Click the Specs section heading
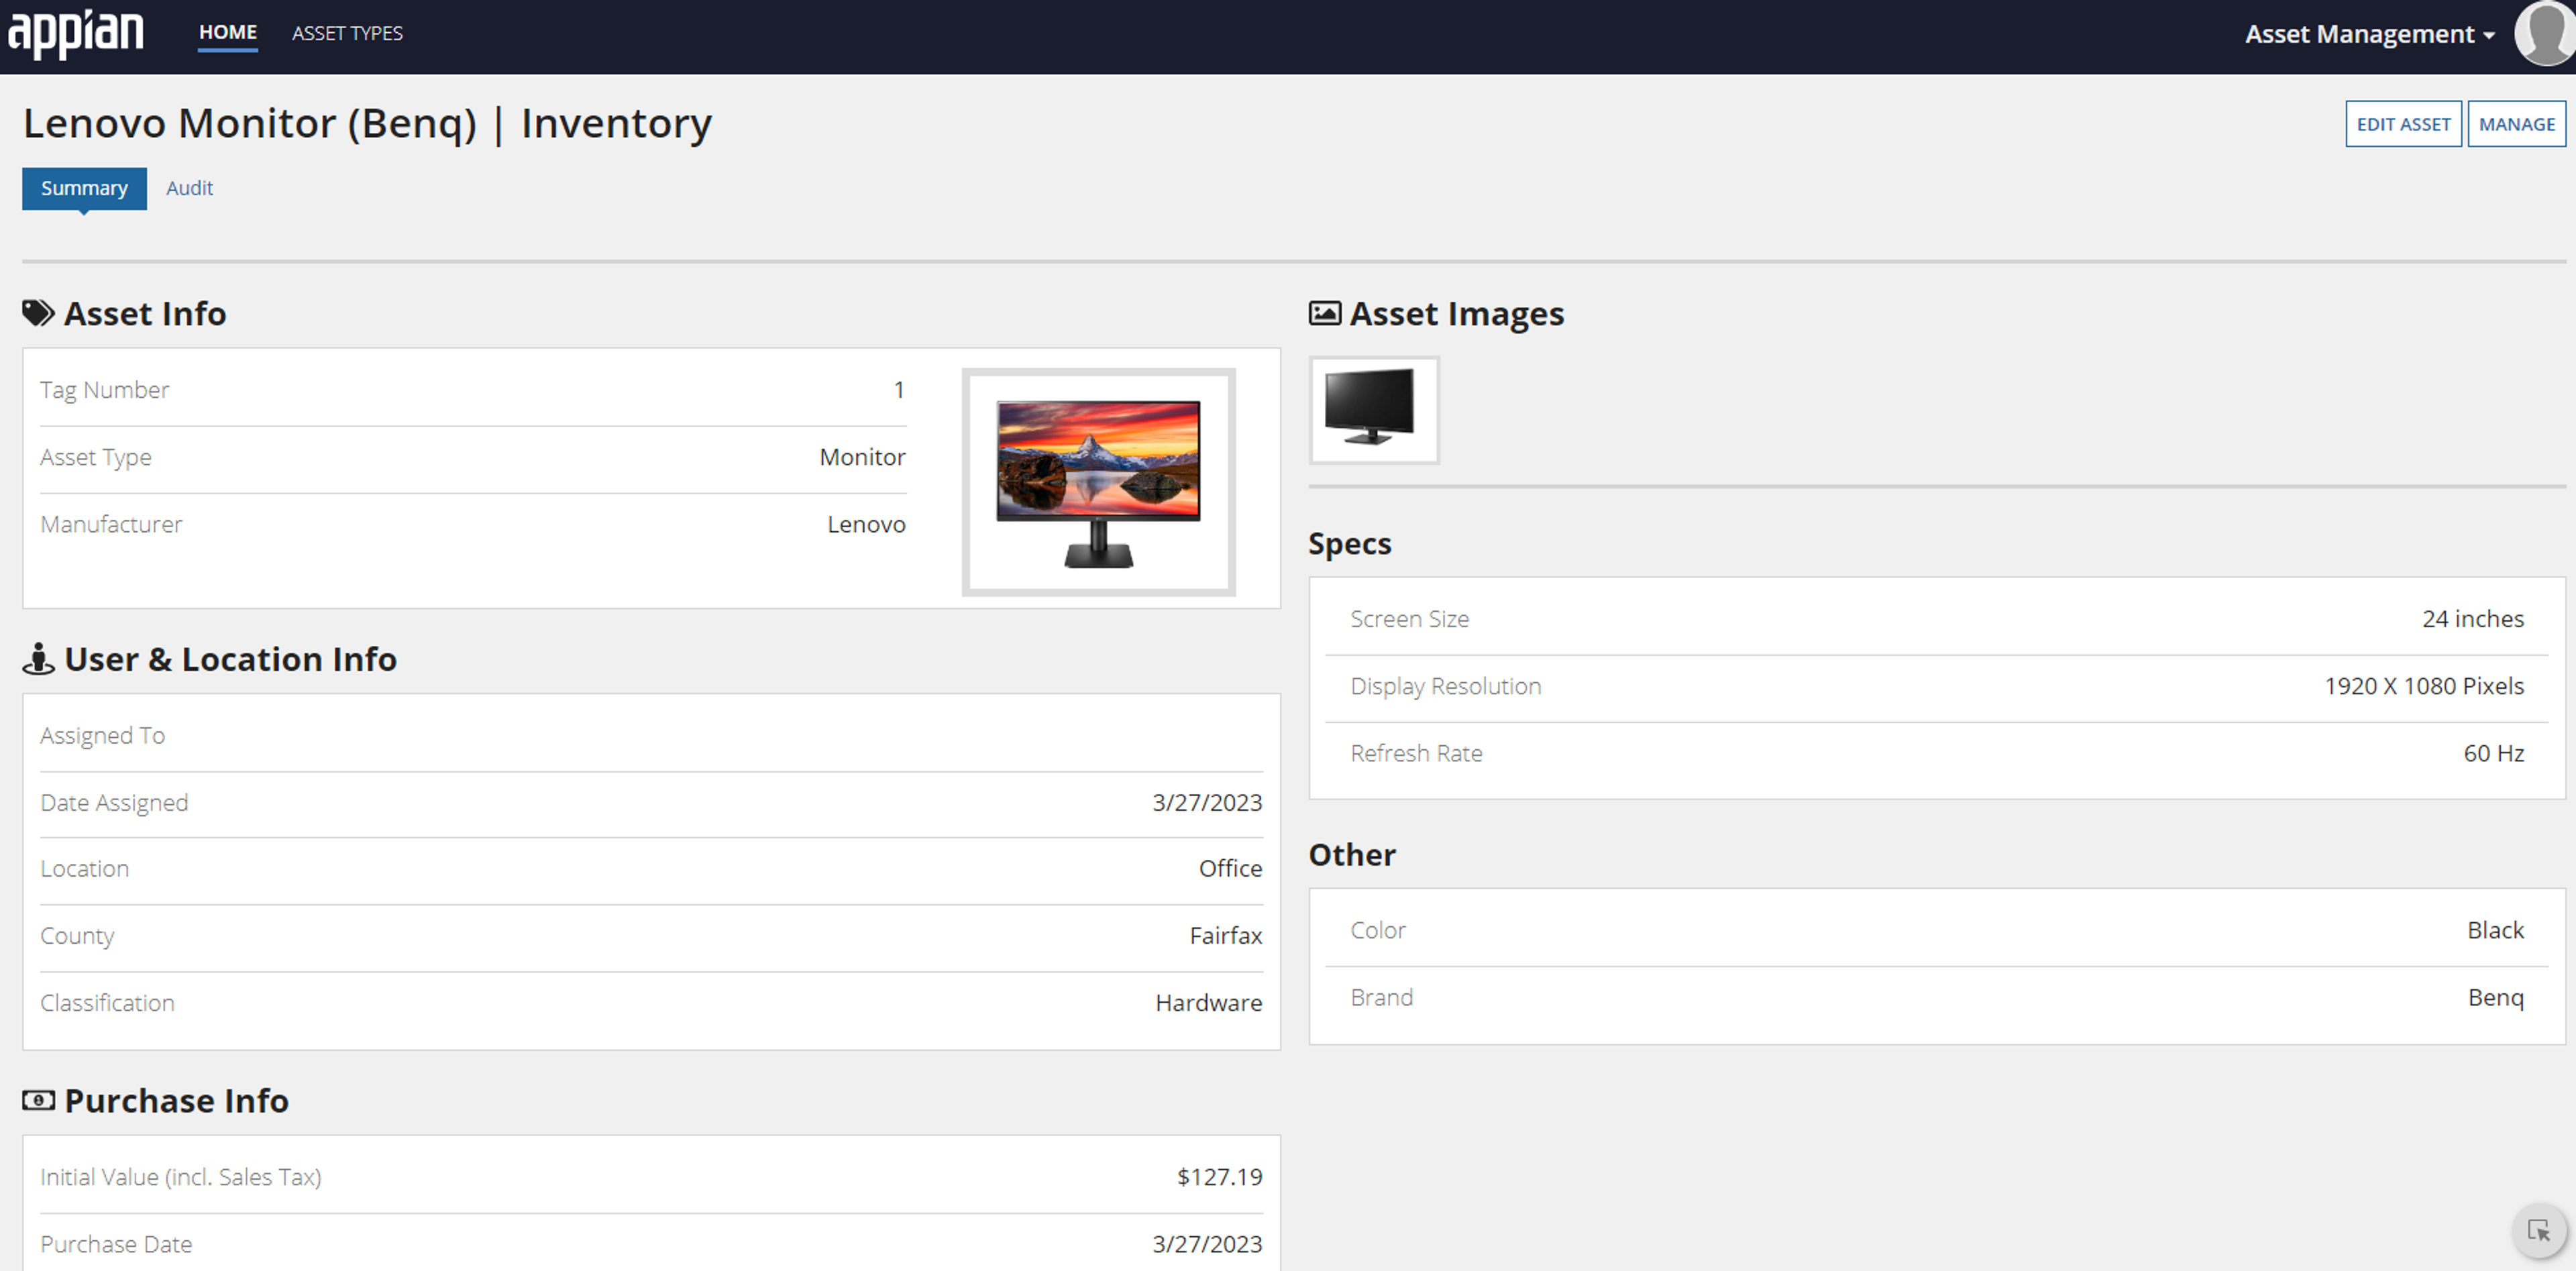Screen dimensions: 2576x1271 (x=1349, y=543)
